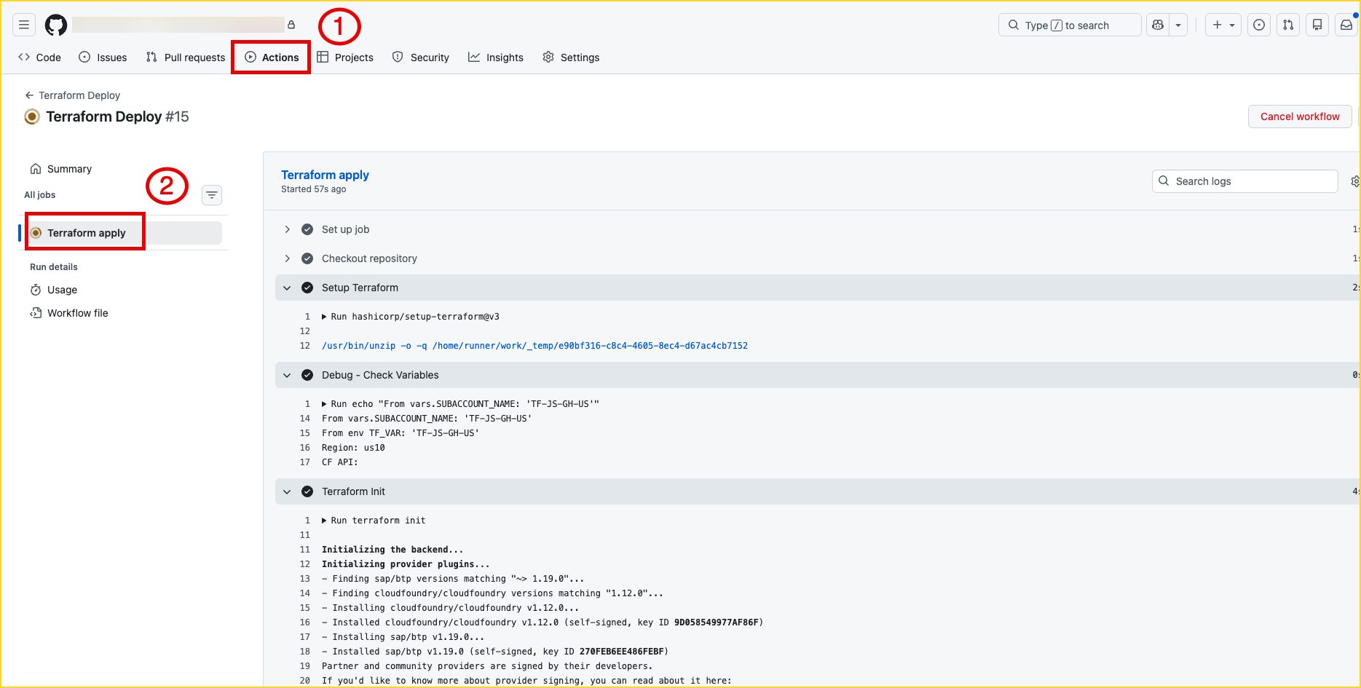Image resolution: width=1361 pixels, height=688 pixels.
Task: Go to GitHub home via Octocat logo
Action: point(56,25)
